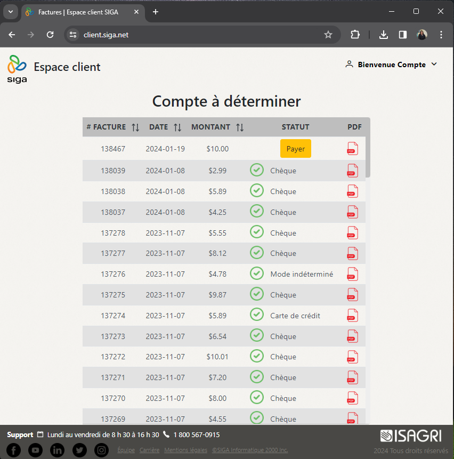View site information for client.siga.net
Viewport: 454px width, 459px height.
[73, 35]
